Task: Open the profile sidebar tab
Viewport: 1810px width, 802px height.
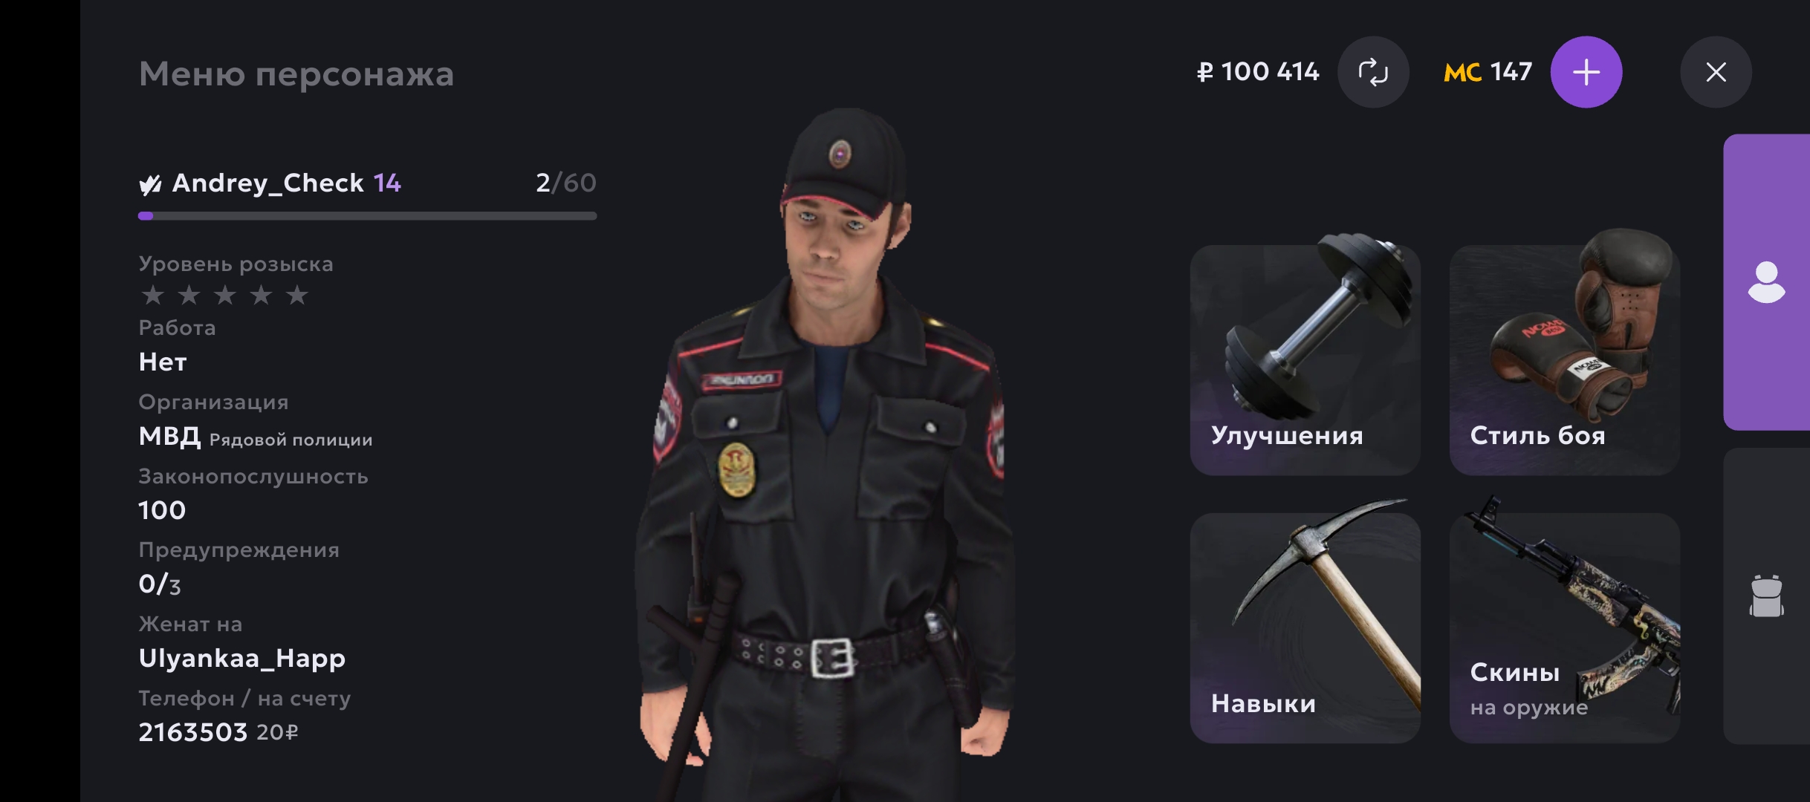Action: click(1766, 282)
